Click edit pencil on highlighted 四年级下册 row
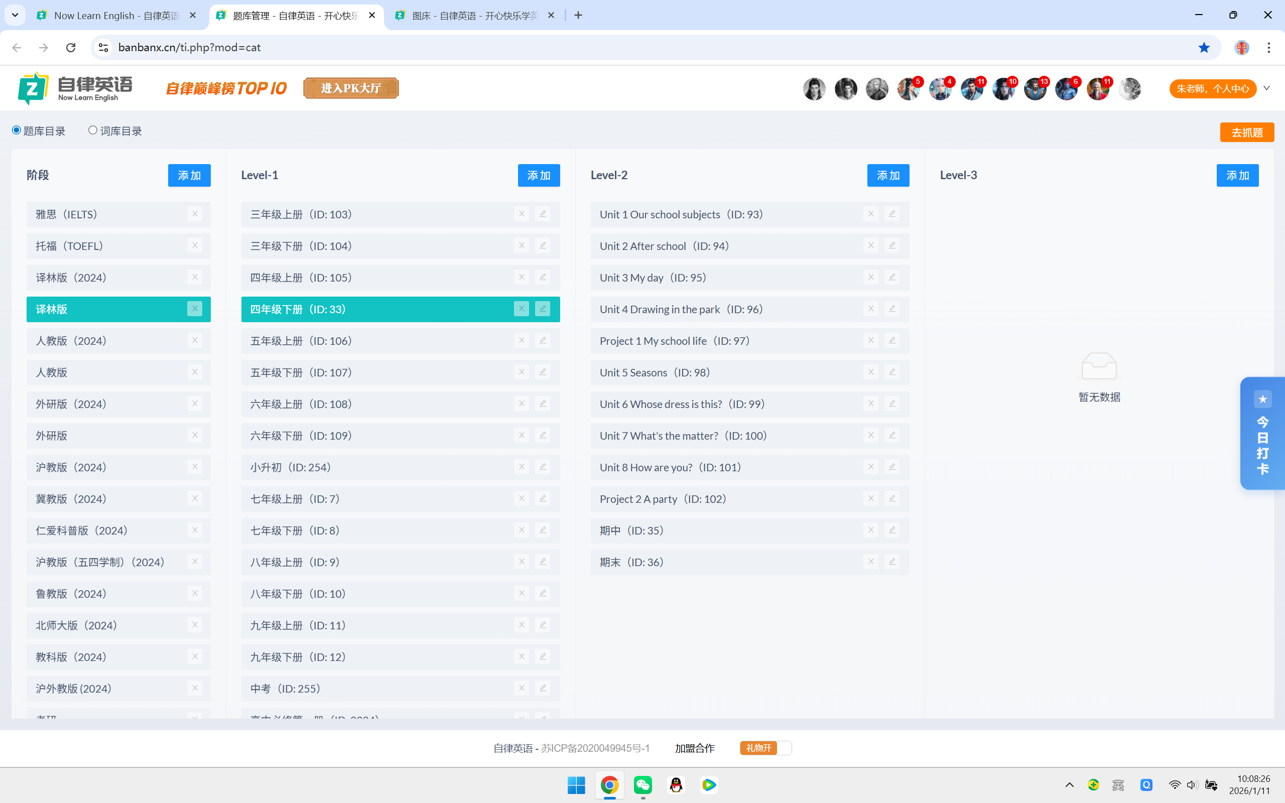 [x=542, y=309]
